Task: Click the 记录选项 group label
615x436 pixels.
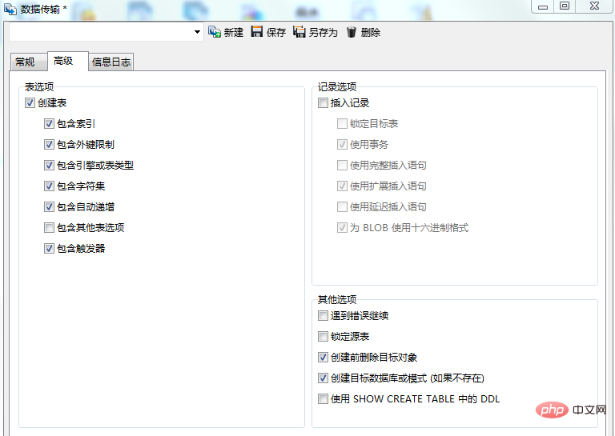Action: tap(337, 86)
